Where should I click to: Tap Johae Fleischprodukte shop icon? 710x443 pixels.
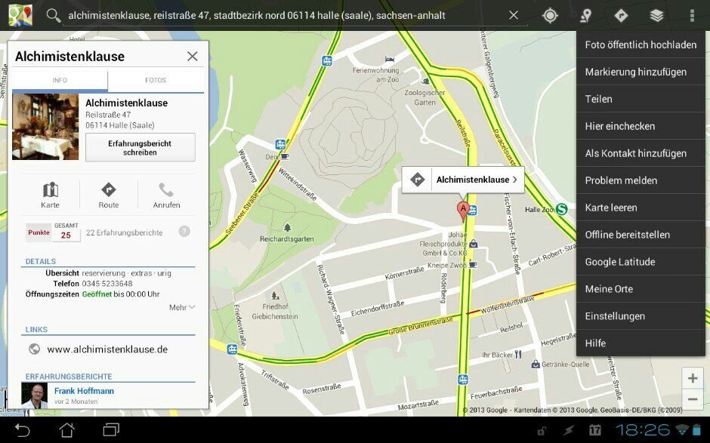click(473, 244)
